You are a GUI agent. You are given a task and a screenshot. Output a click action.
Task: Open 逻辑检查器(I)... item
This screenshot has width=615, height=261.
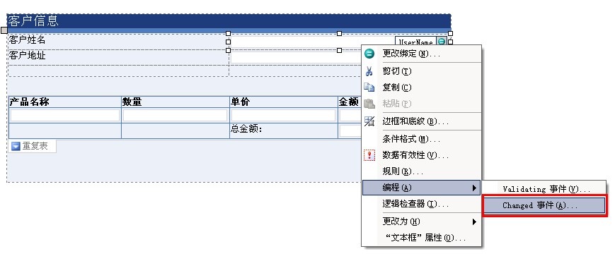click(421, 204)
